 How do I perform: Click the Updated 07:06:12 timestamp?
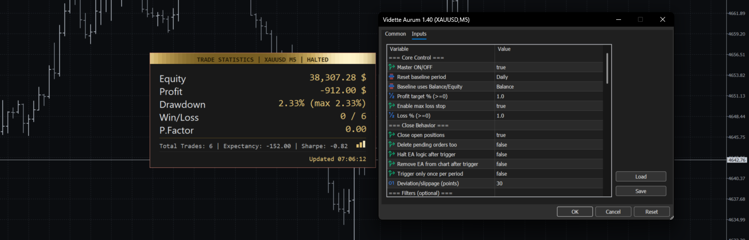[337, 159]
